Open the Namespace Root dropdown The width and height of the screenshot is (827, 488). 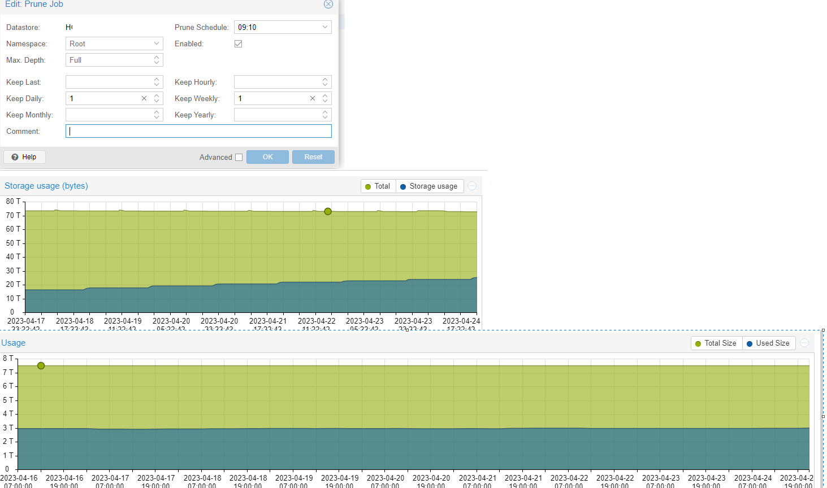[157, 43]
